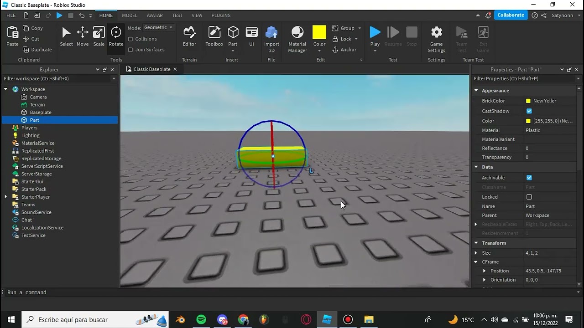
Task: Open Chrome from the taskbar
Action: pos(243,320)
